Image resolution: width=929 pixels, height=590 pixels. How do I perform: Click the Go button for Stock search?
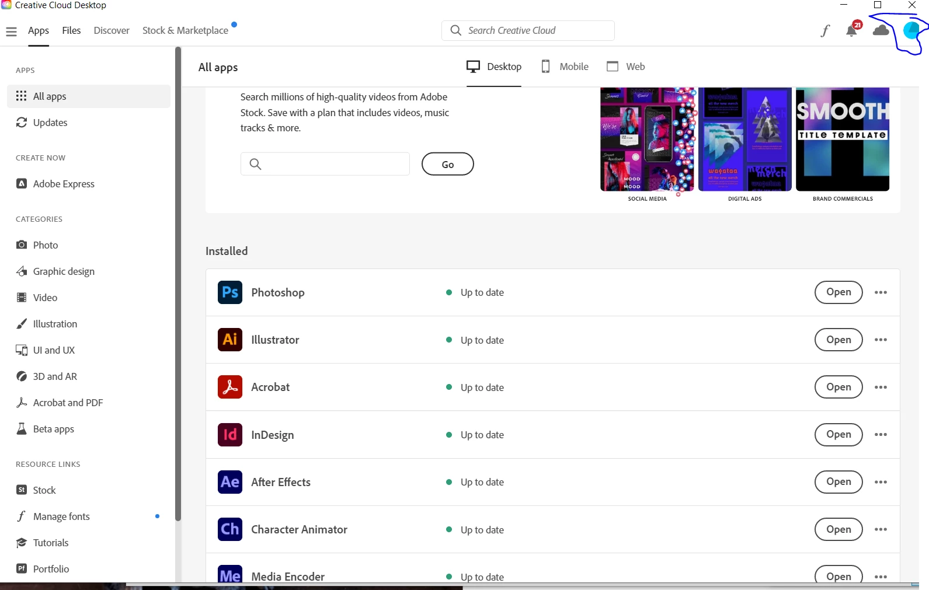(448, 164)
